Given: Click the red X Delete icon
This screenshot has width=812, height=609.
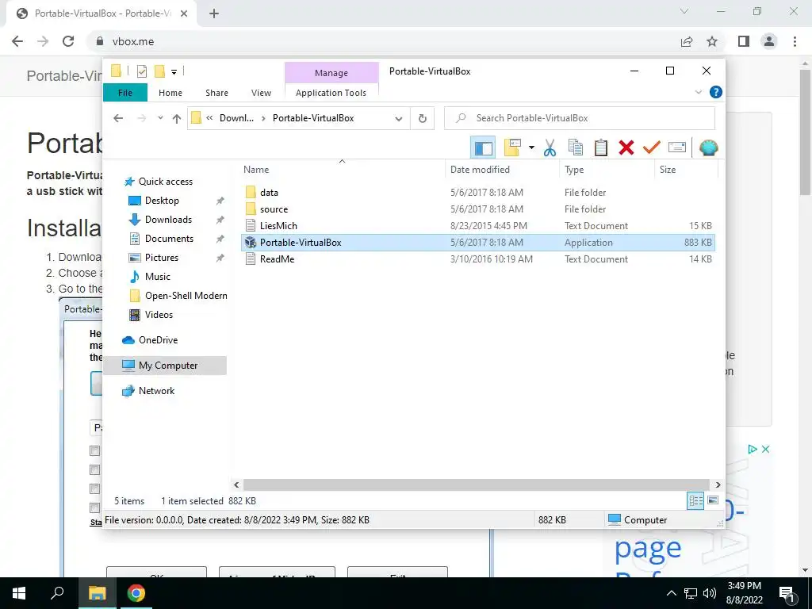Looking at the screenshot, I should coord(626,147).
